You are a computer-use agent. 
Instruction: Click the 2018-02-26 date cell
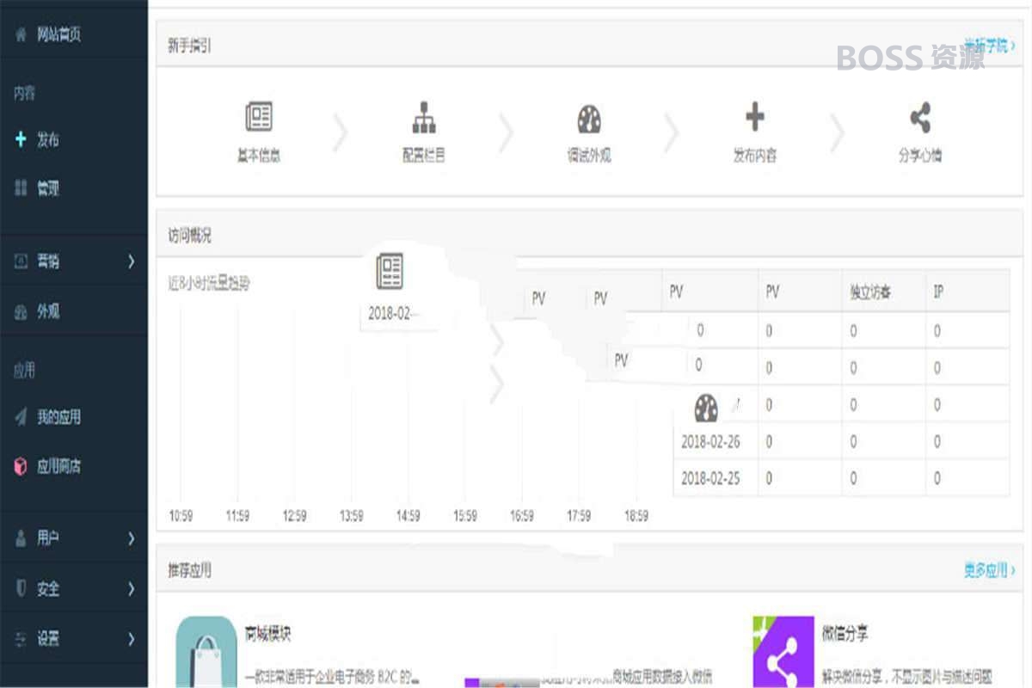pos(710,442)
